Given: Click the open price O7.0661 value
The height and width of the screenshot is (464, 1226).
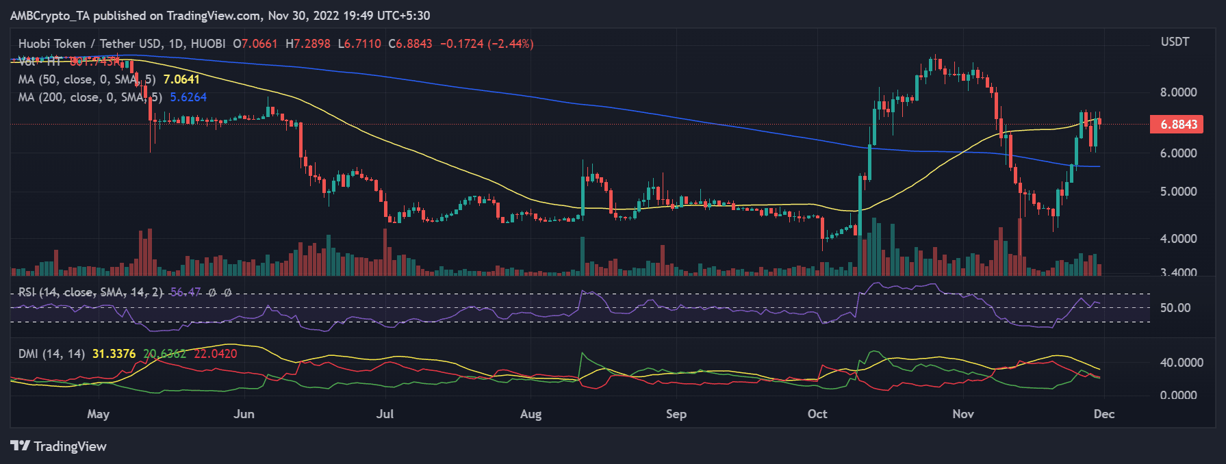Looking at the screenshot, I should coord(255,44).
